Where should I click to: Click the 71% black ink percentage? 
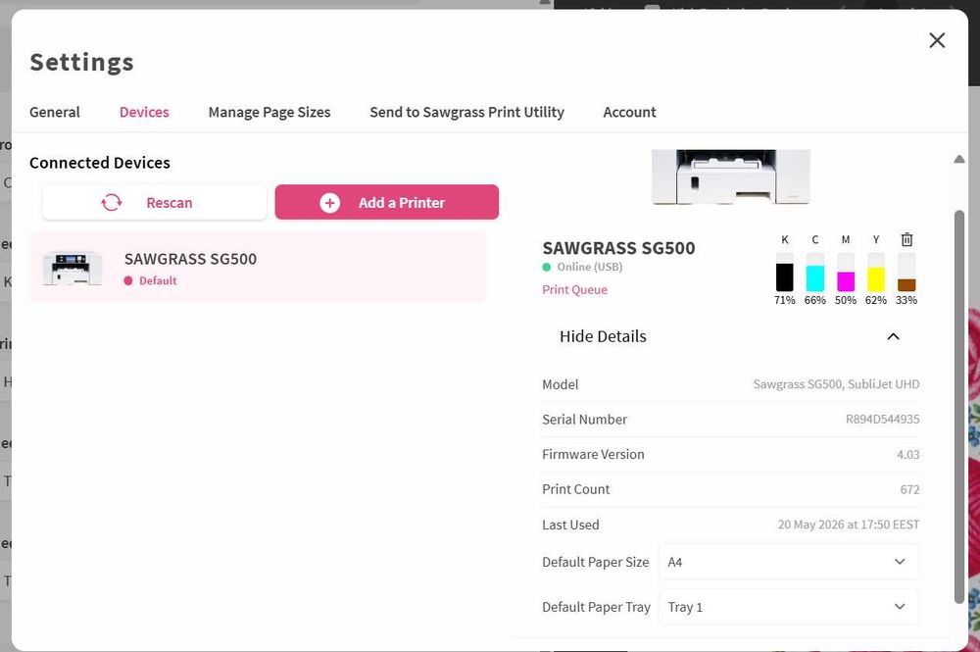point(784,300)
